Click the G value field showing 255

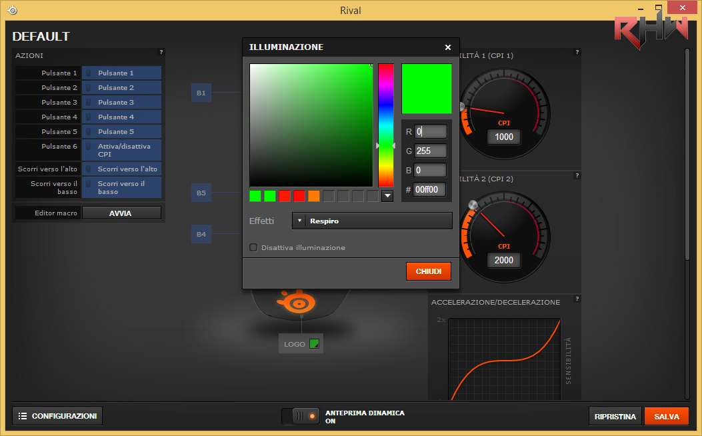430,151
